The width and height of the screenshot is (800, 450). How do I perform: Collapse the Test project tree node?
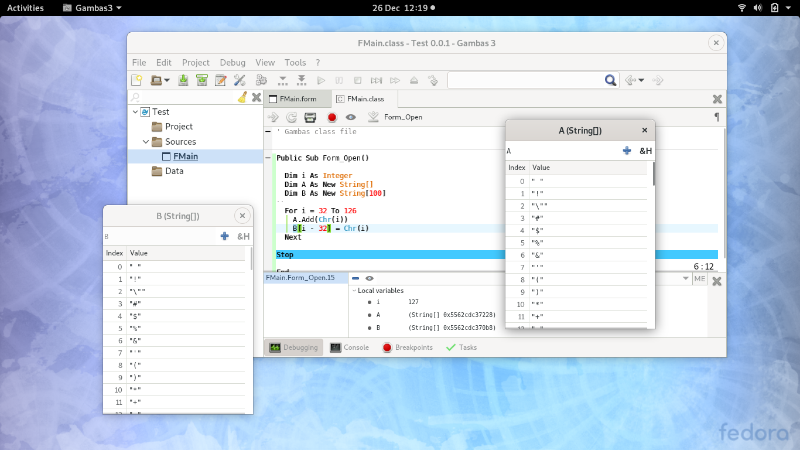coord(136,112)
